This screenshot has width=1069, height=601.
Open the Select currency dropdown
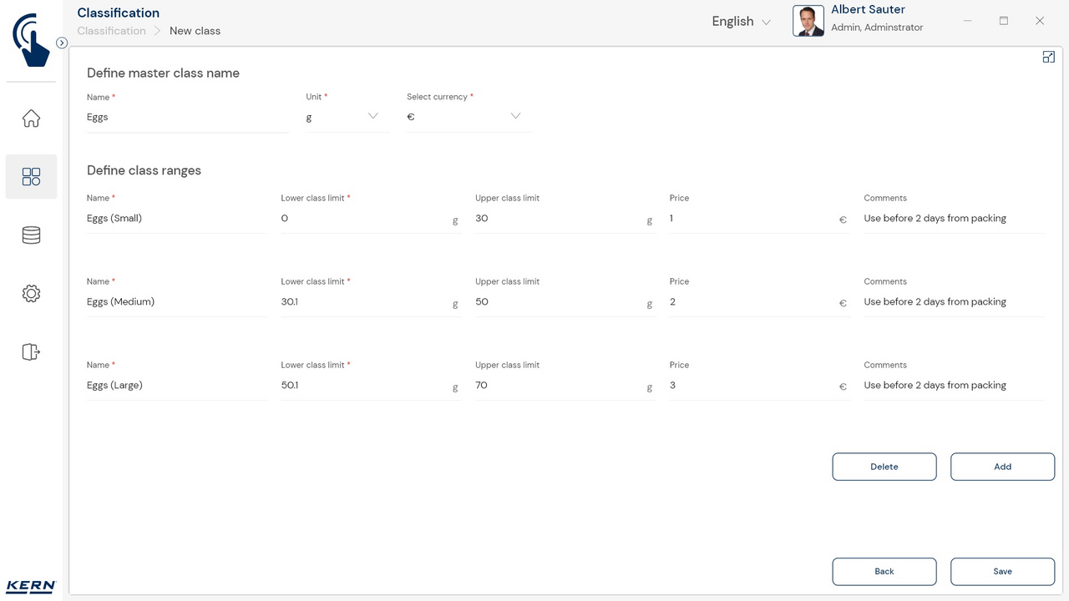point(469,117)
